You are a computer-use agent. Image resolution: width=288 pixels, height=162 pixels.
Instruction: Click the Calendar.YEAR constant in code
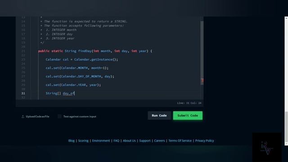[73, 85]
